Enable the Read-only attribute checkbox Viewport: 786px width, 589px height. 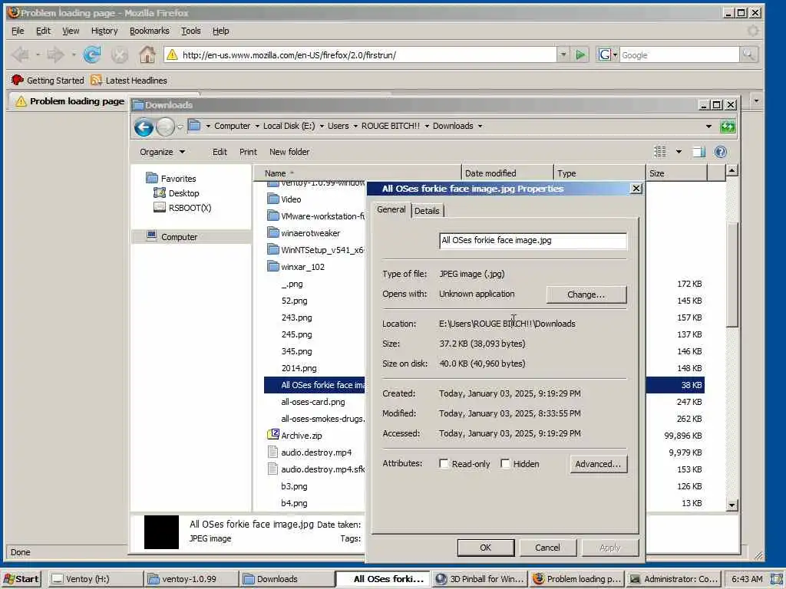point(444,464)
